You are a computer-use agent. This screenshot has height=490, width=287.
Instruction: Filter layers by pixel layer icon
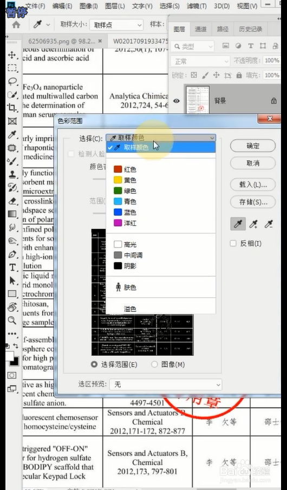[225, 46]
